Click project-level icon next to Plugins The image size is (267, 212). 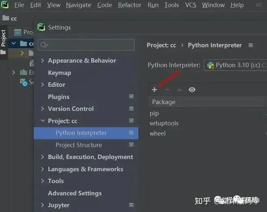pyautogui.click(x=131, y=97)
